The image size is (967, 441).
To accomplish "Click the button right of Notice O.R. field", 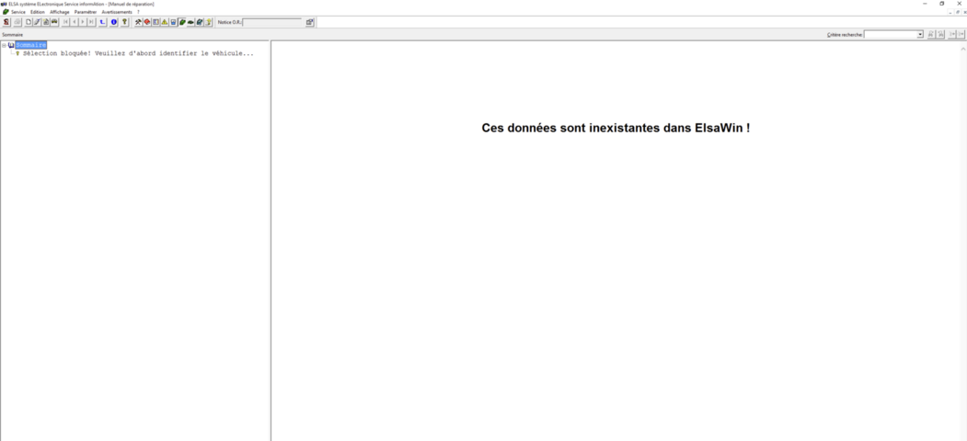I will pyautogui.click(x=309, y=22).
